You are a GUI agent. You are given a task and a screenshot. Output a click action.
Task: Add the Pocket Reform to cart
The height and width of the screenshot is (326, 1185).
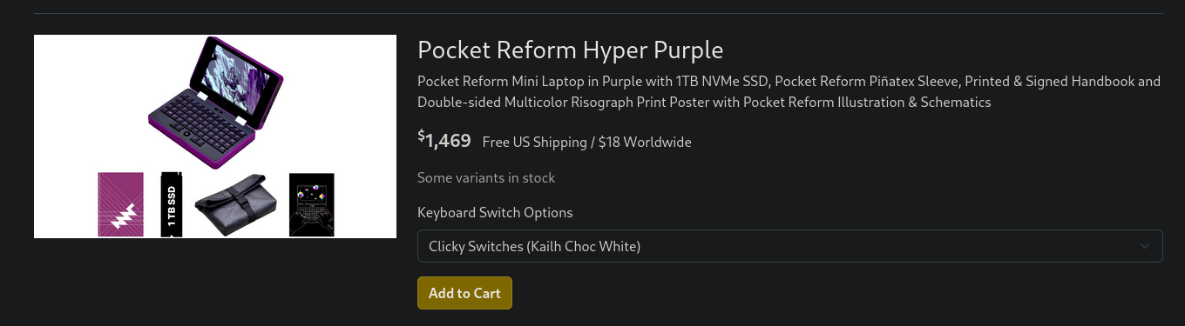464,293
